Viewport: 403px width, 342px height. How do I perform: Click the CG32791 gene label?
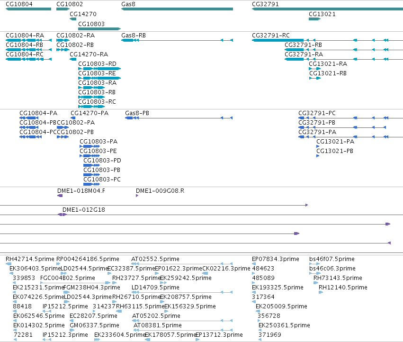tap(265, 4)
